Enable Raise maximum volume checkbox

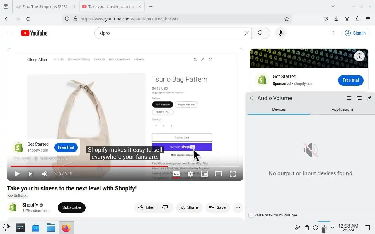[251, 215]
